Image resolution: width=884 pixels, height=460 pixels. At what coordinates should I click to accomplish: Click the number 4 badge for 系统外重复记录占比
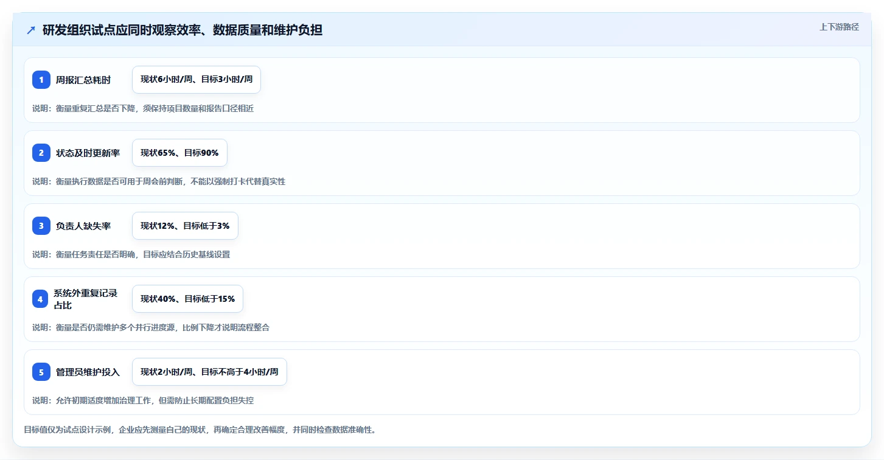click(x=40, y=299)
